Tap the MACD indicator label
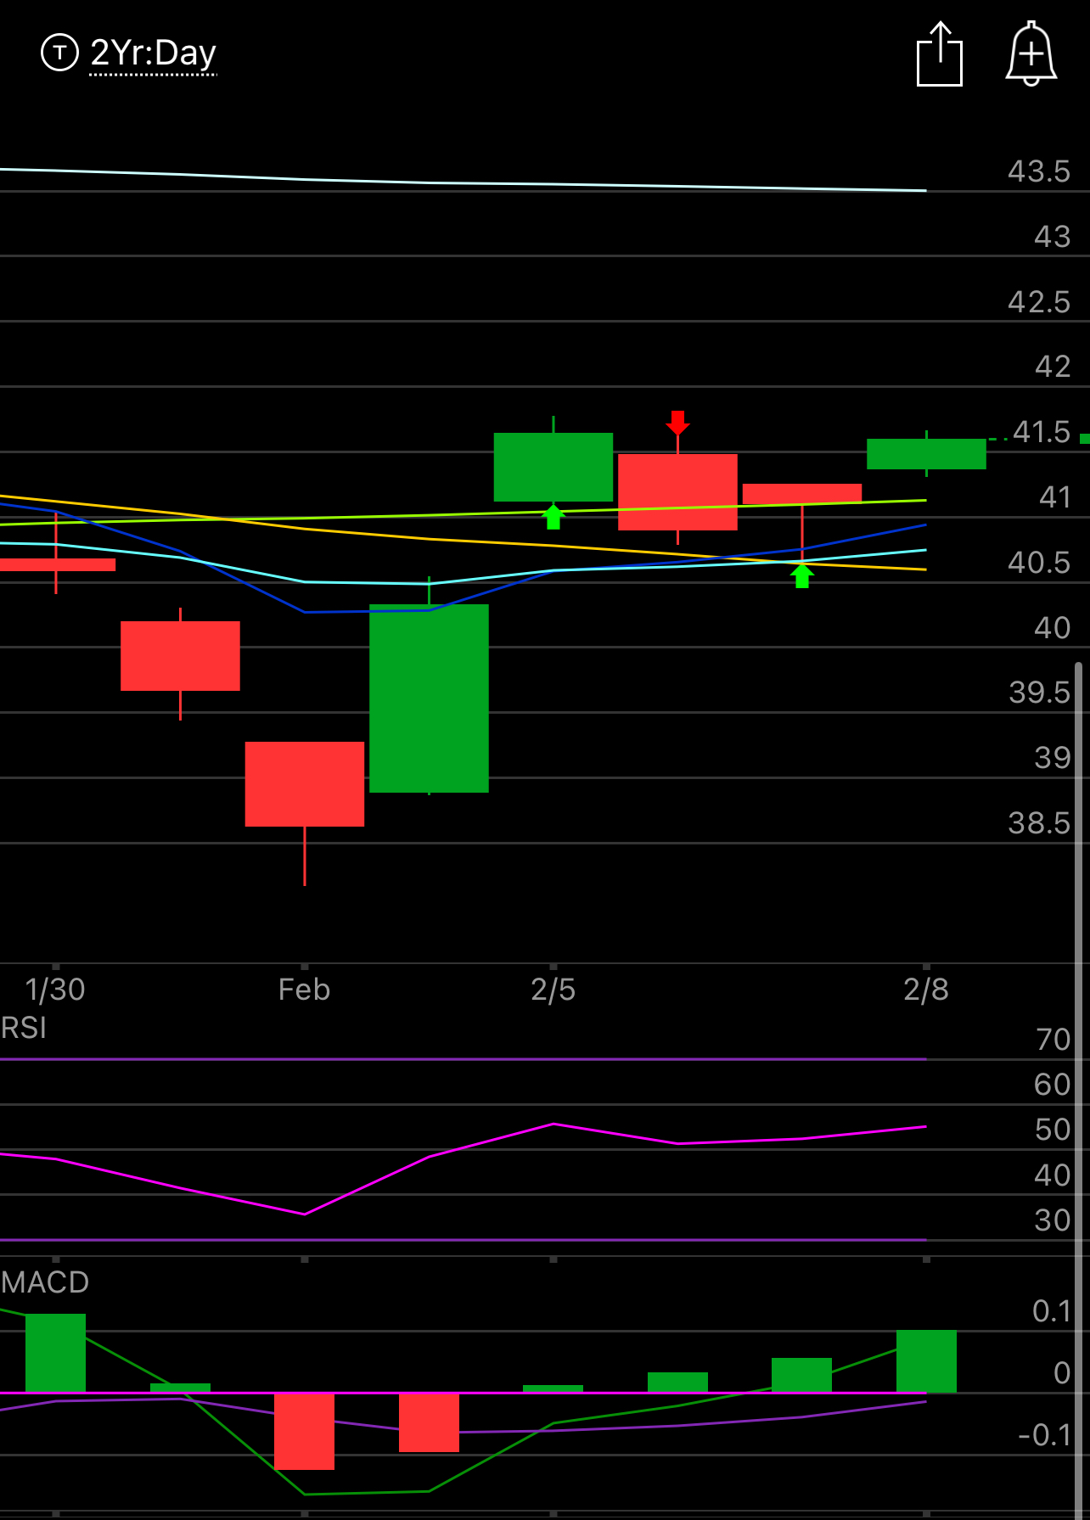The height and width of the screenshot is (1520, 1090). coord(45,1282)
